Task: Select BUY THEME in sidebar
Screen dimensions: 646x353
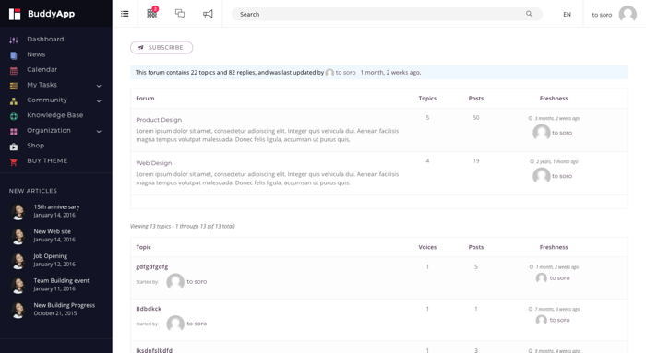Action: point(47,161)
